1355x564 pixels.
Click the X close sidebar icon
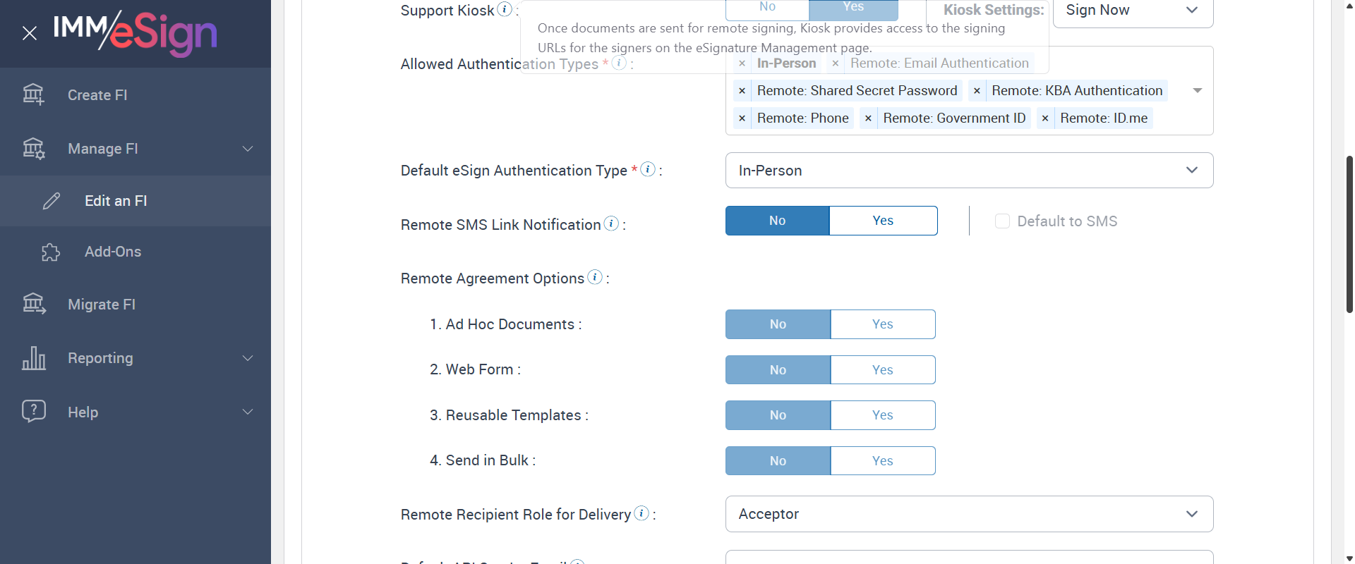30,33
